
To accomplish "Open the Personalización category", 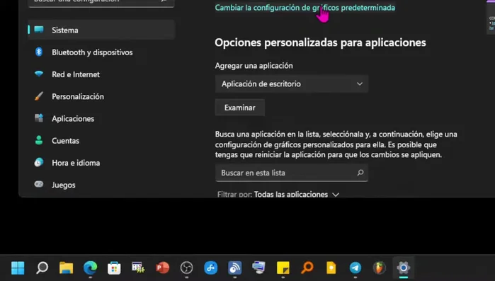I will coord(101,96).
